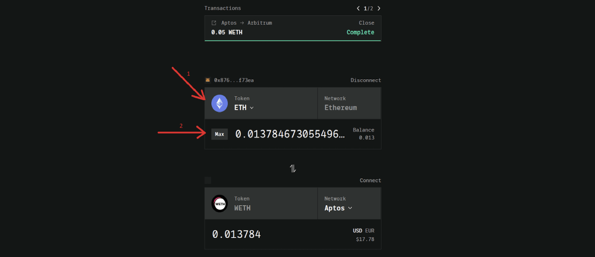Open the Aptos network dropdown
This screenshot has width=595, height=257.
coord(338,208)
